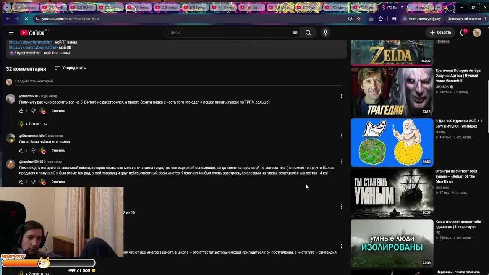Click your avatar beside the comment field
This screenshot has width=489, height=275.
pos(9,81)
